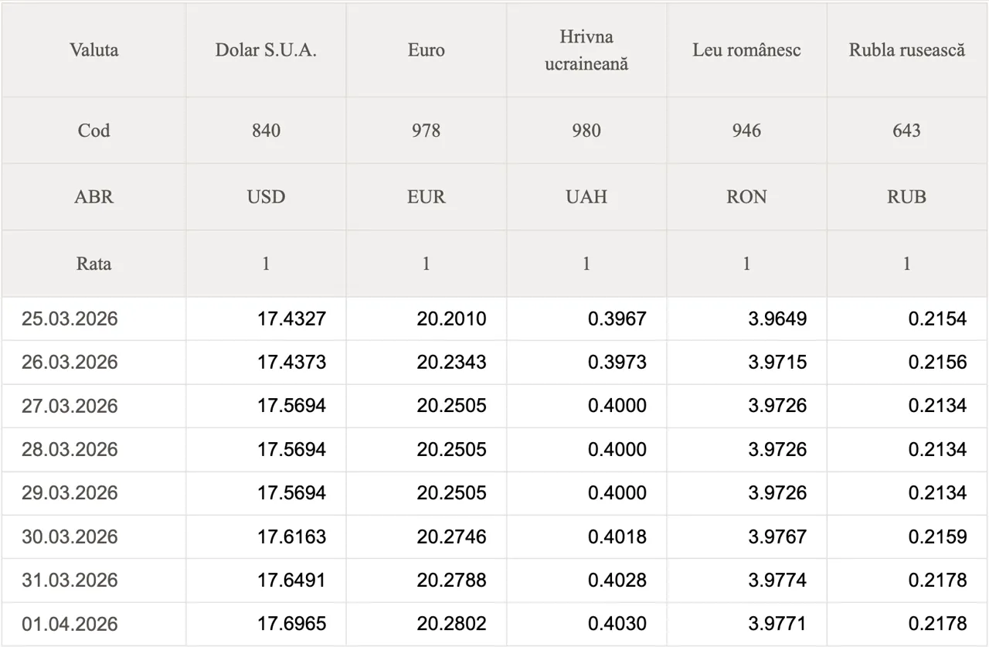
Task: Select the EUR abbreviation cell
Action: point(426,196)
